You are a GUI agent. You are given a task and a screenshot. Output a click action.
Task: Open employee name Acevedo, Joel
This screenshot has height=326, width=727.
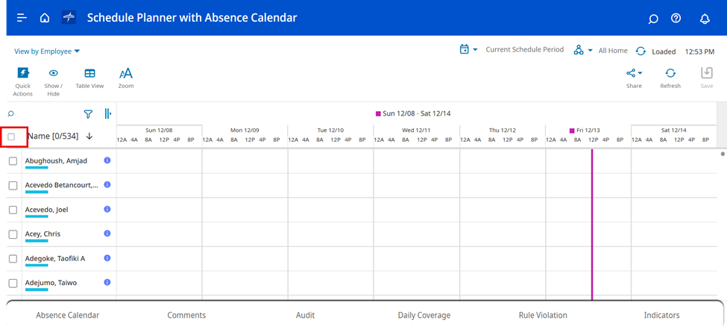[46, 210]
